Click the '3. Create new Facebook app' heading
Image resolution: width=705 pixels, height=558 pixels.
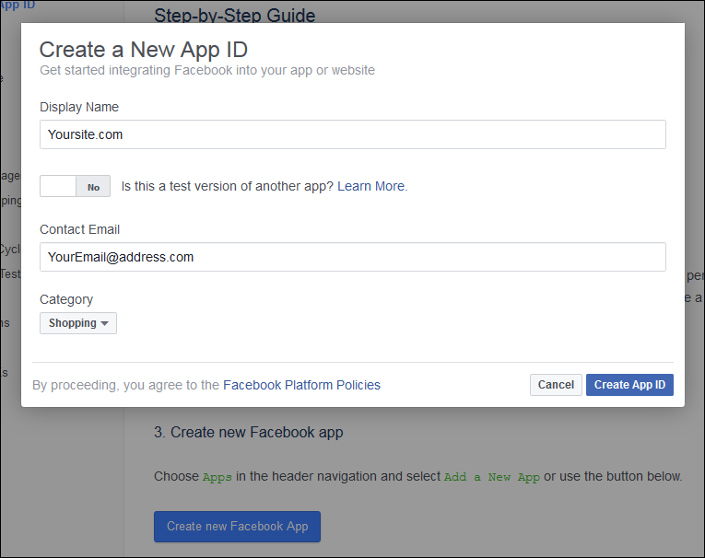[249, 432]
